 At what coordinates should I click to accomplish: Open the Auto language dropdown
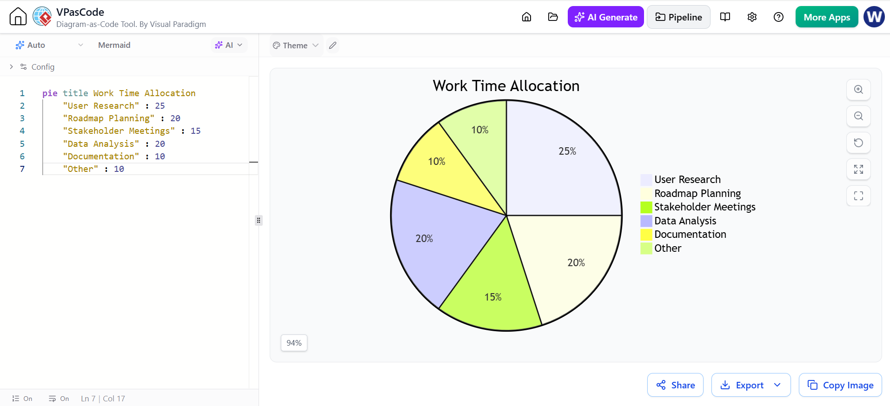point(49,45)
